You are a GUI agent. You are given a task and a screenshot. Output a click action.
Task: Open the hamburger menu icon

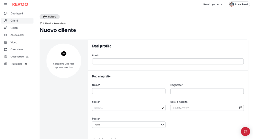click(6, 4)
